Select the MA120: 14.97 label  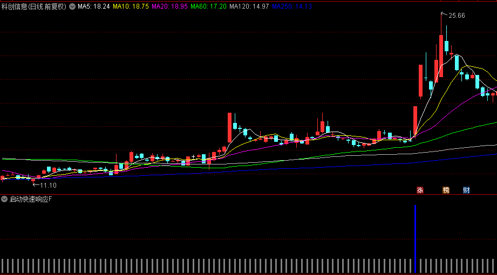point(249,6)
